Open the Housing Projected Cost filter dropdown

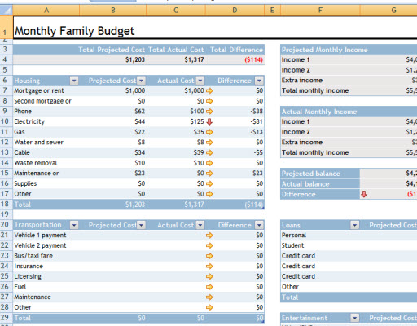coord(141,81)
